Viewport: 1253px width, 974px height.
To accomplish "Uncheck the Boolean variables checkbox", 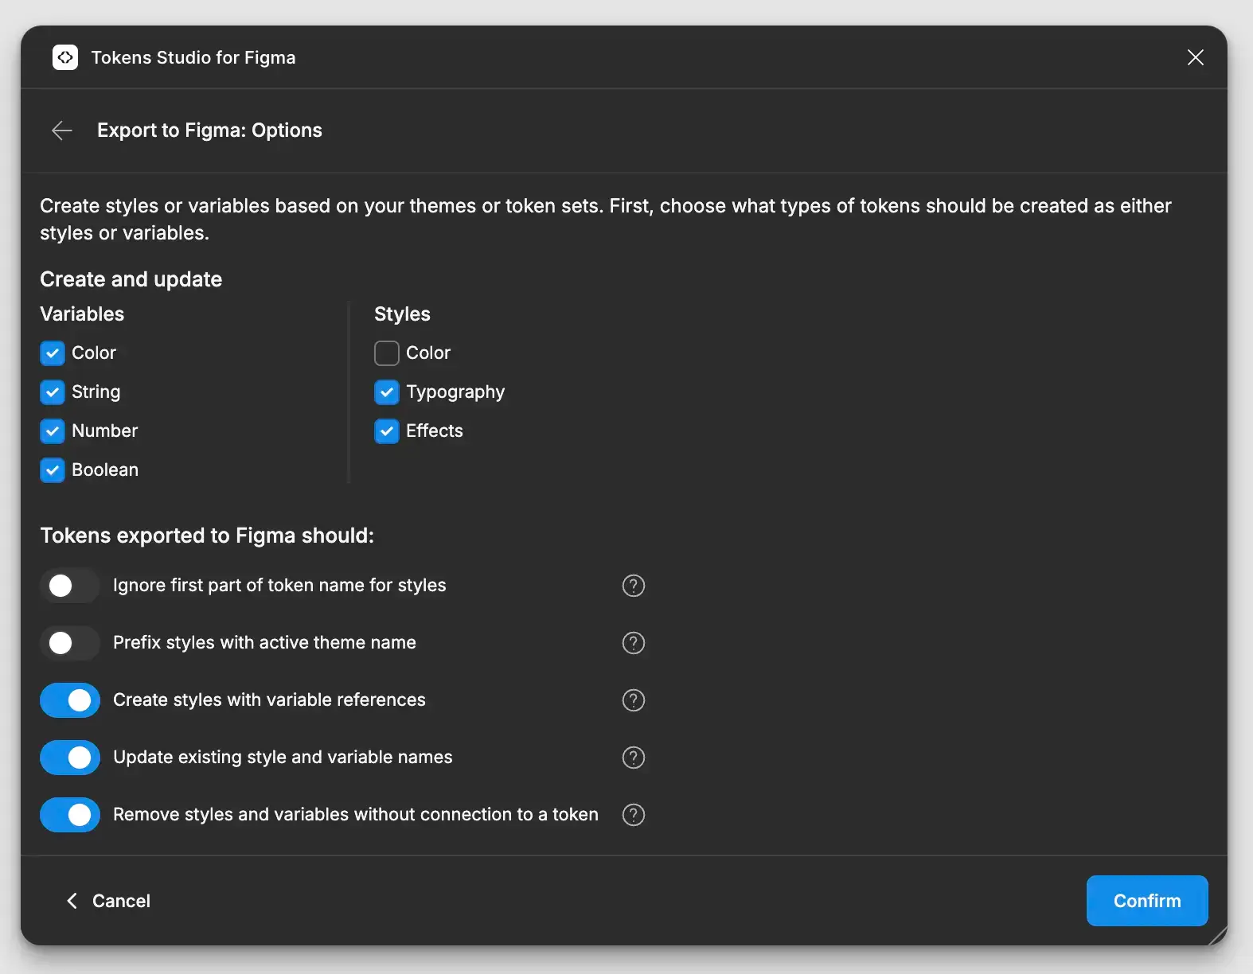I will pyautogui.click(x=53, y=470).
